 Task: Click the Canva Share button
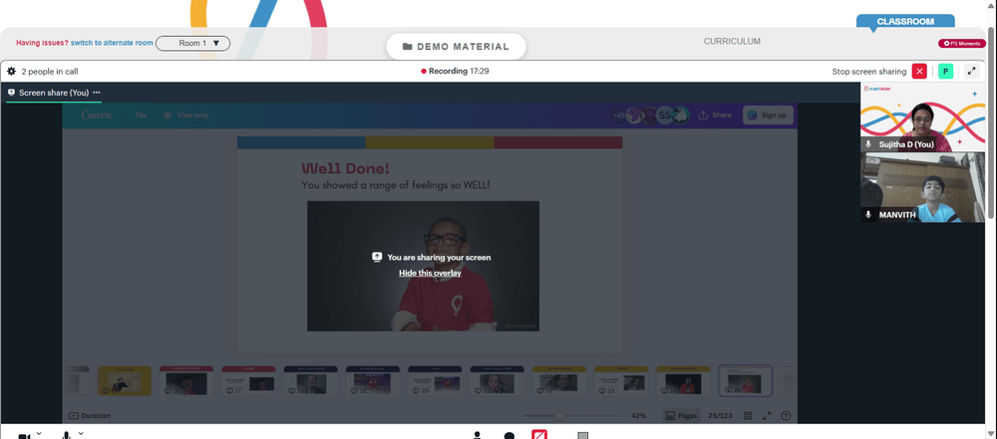point(715,115)
